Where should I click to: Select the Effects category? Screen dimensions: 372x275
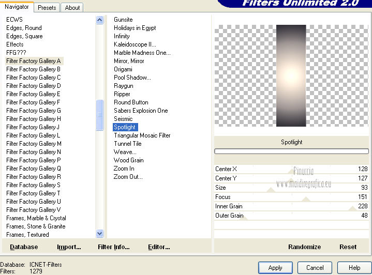tap(15, 44)
